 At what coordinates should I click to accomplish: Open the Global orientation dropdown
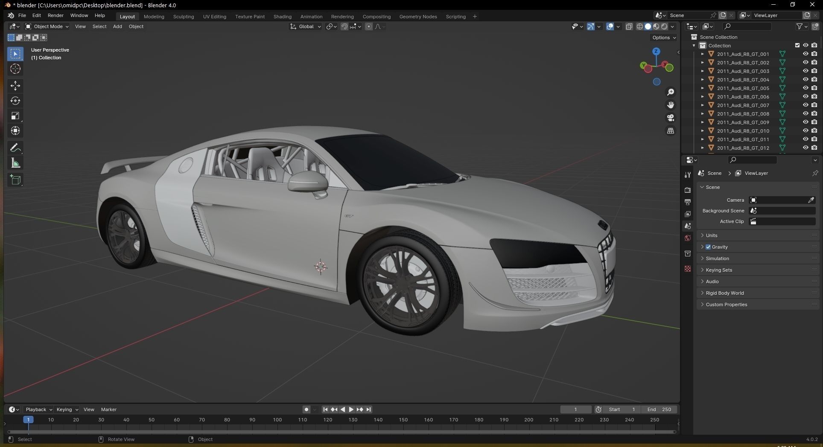[306, 26]
